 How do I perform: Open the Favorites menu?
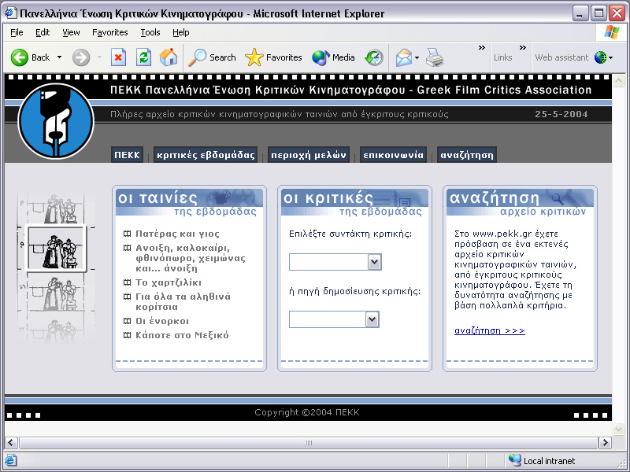point(109,32)
